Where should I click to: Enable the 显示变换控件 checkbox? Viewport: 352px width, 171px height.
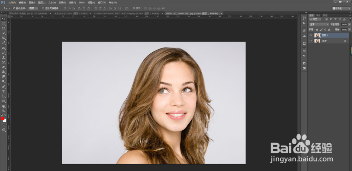click(43, 8)
